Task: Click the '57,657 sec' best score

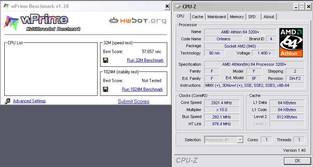Action: pyautogui.click(x=152, y=52)
